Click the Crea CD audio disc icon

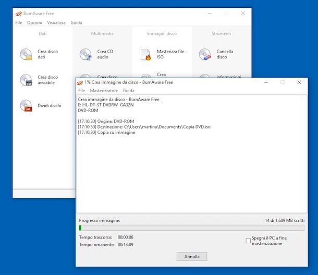(x=85, y=54)
